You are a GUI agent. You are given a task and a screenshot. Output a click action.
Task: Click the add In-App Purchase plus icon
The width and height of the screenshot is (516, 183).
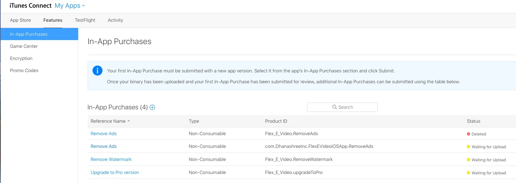pyautogui.click(x=152, y=108)
